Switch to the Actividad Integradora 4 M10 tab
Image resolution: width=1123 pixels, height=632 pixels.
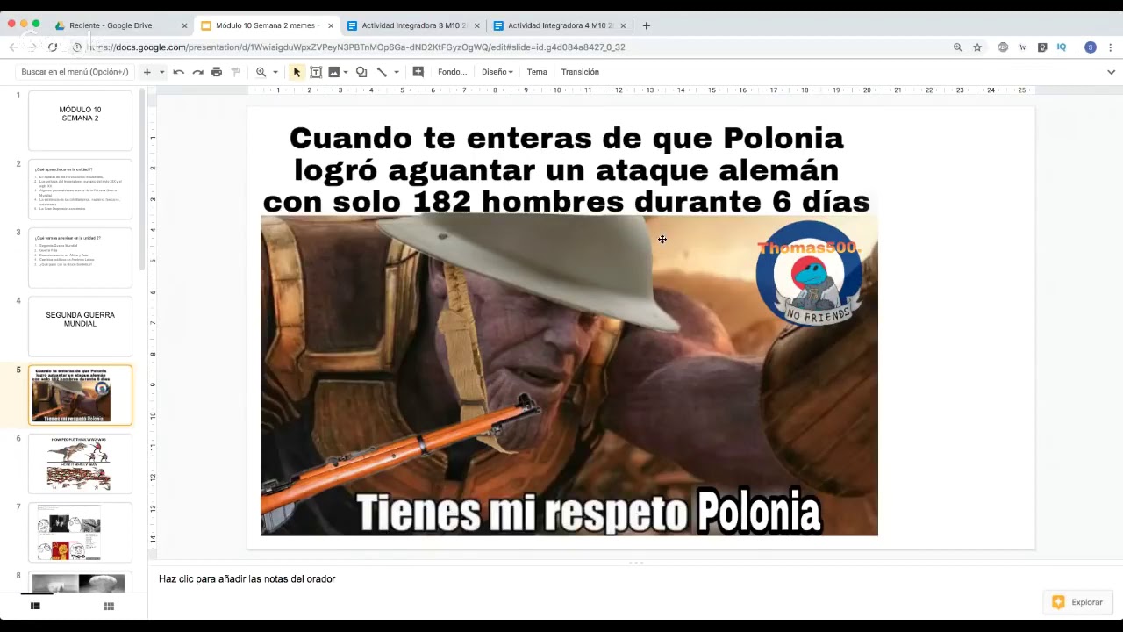tap(559, 25)
